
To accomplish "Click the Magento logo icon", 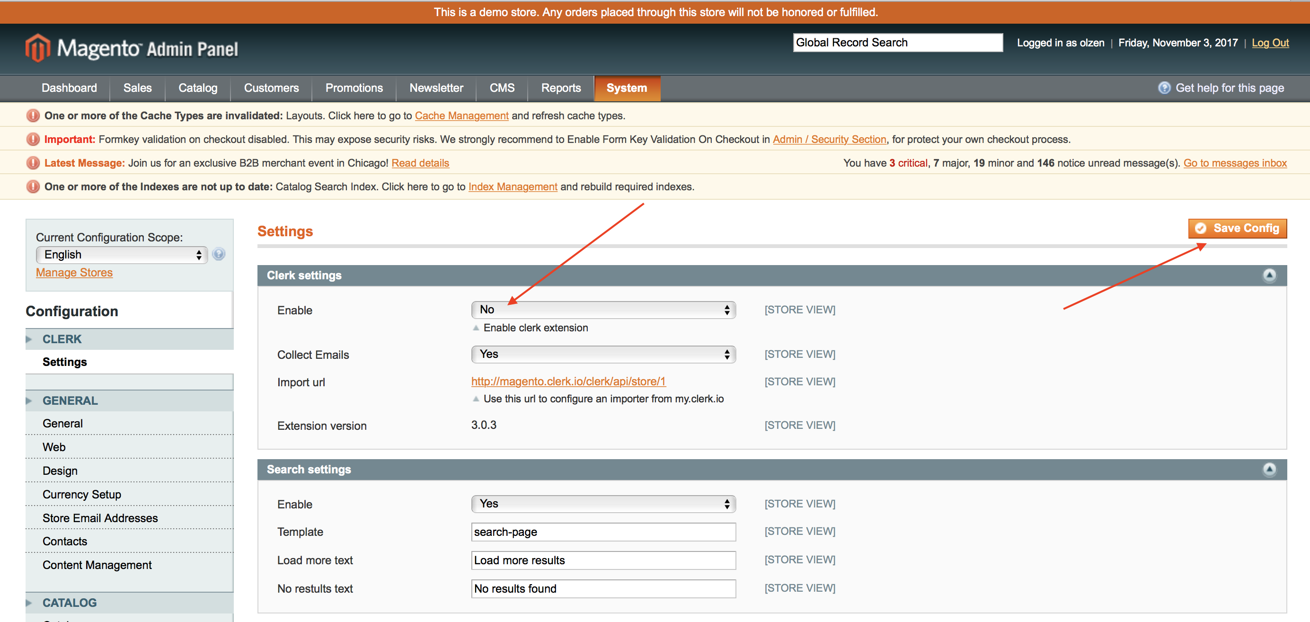I will coord(38,48).
